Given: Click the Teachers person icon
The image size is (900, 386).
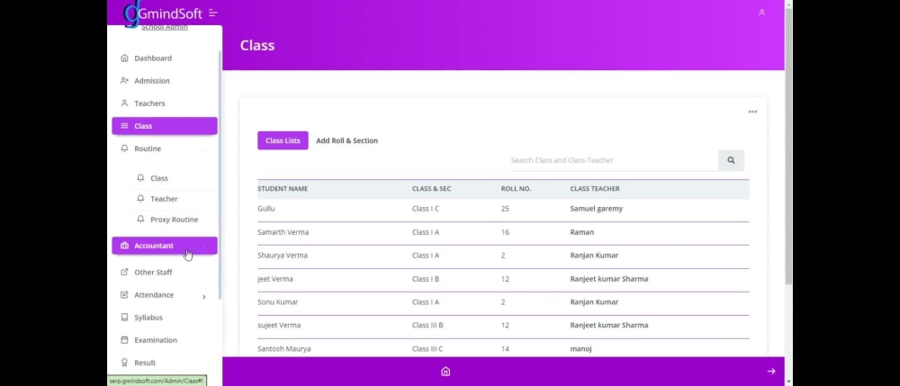Looking at the screenshot, I should (124, 103).
